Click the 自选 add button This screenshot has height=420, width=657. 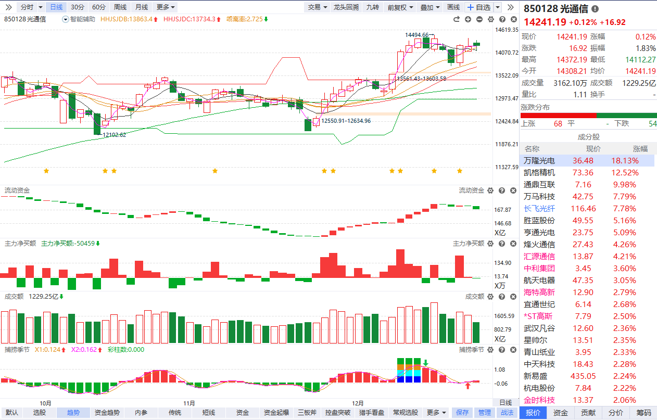[x=479, y=7]
